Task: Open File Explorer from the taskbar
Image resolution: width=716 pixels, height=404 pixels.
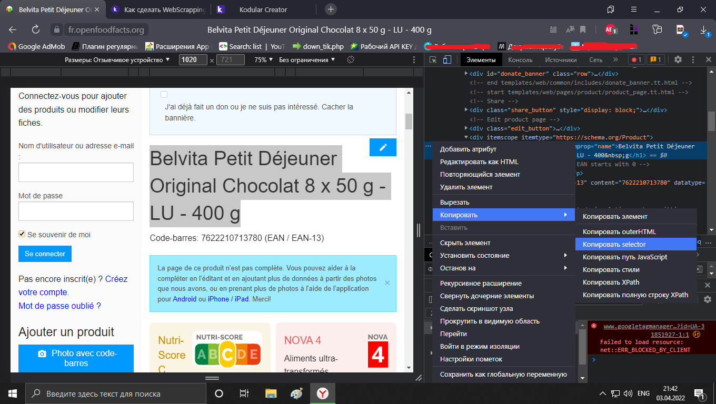Action: click(x=271, y=393)
